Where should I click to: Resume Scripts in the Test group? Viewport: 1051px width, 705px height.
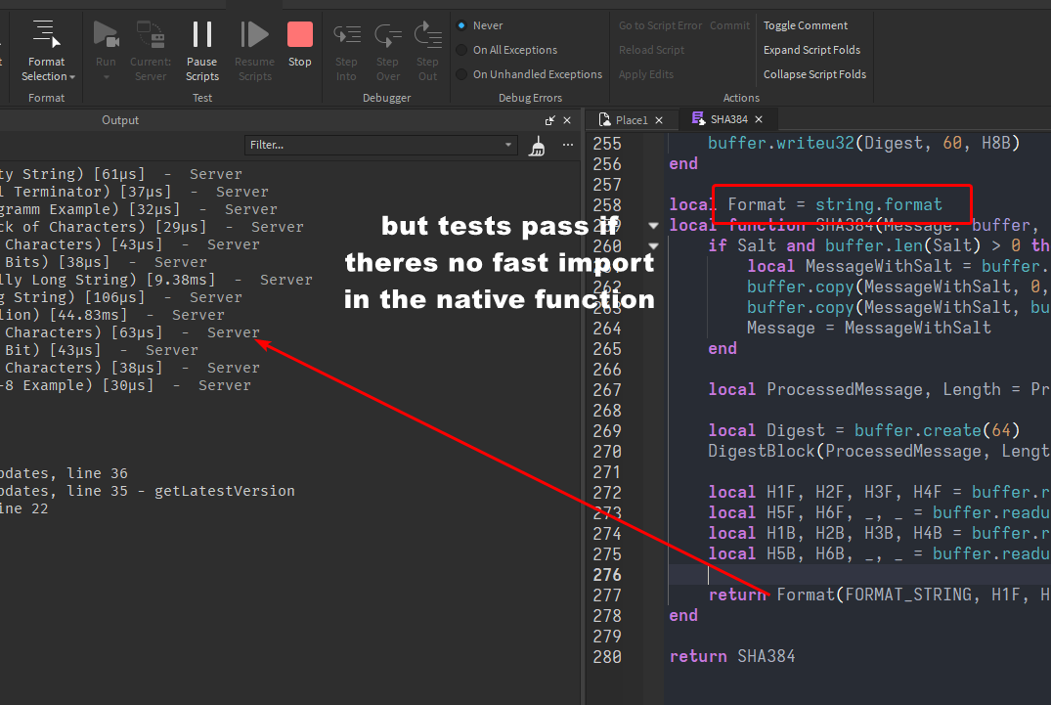point(255,50)
